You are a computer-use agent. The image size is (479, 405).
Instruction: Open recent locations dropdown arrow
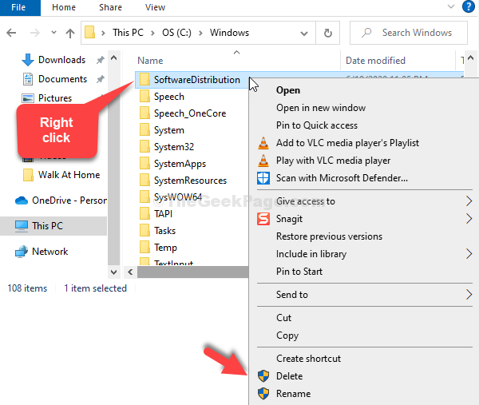click(53, 32)
